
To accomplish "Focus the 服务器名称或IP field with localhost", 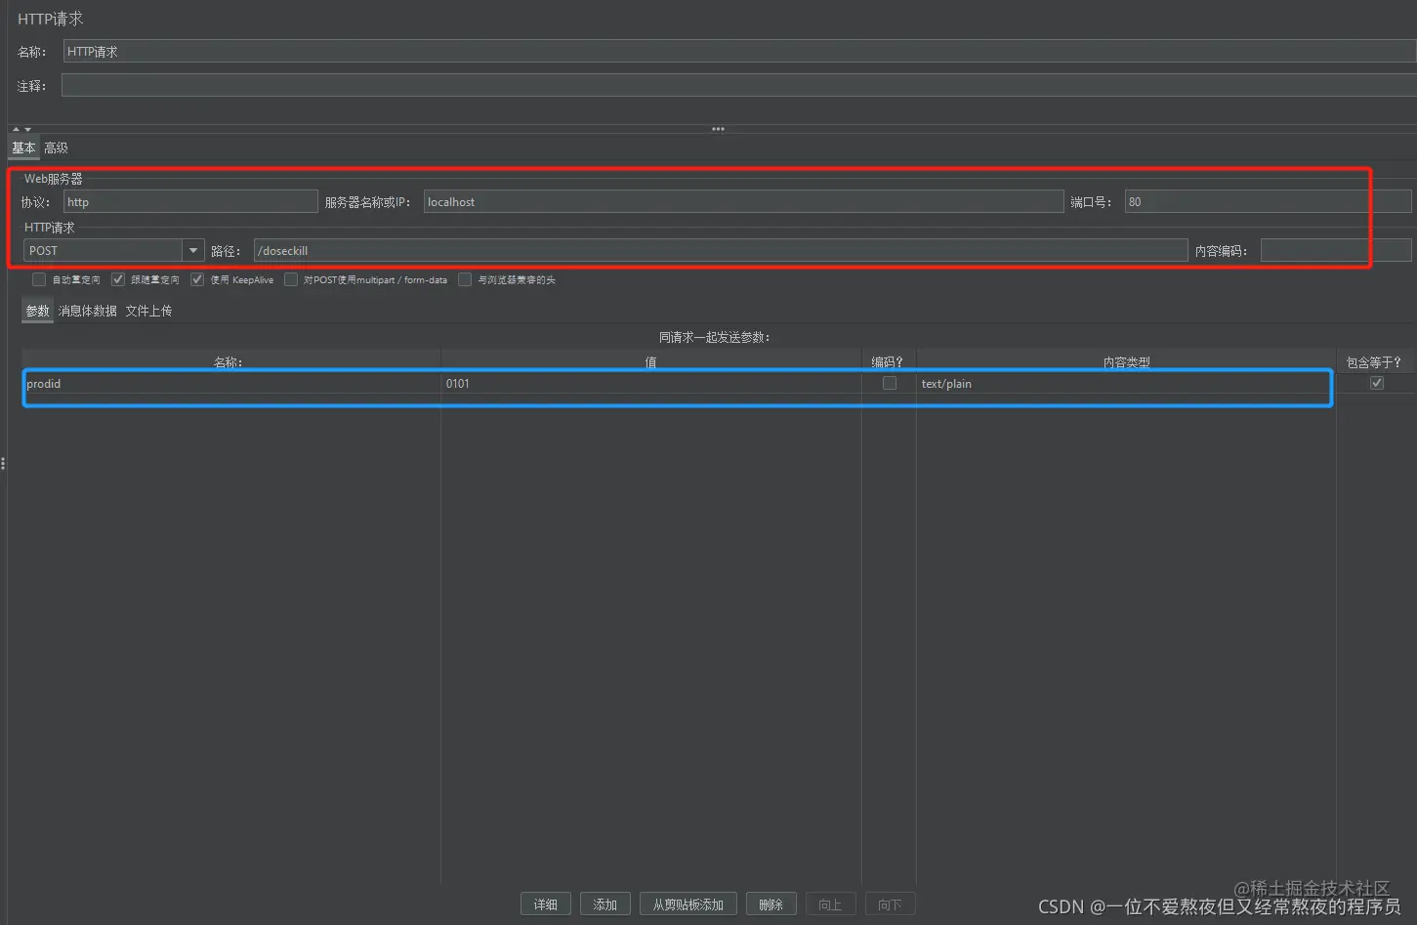I will [743, 202].
